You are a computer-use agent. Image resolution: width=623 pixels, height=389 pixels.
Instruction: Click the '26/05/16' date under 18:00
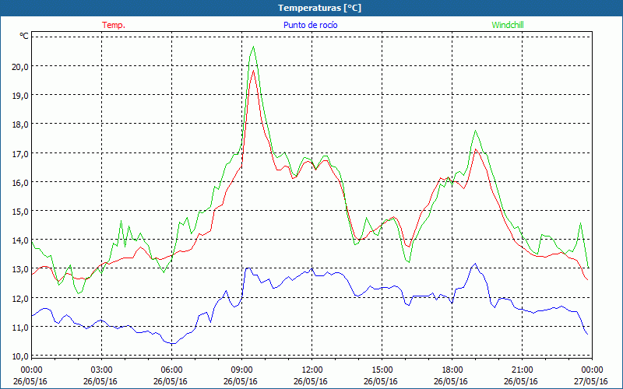tap(451, 381)
